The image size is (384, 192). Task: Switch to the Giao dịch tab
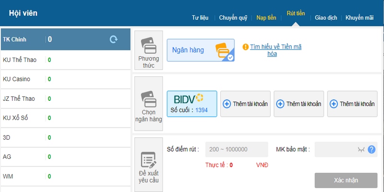click(325, 18)
